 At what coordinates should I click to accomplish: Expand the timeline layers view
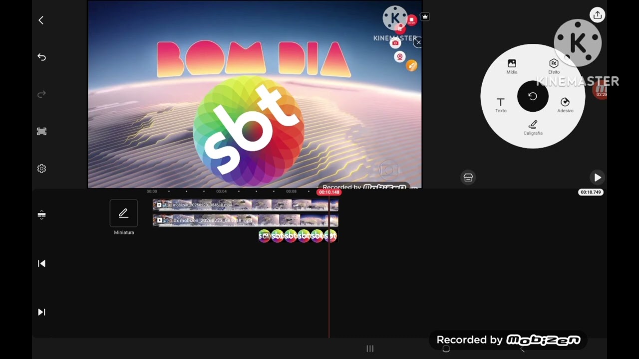pyautogui.click(x=41, y=215)
